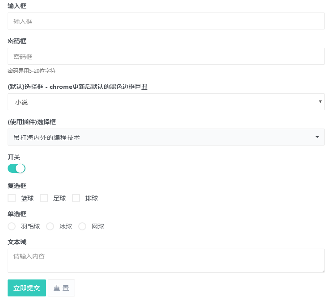
Task: Click the caret icon of the plugin select box
Action: point(317,137)
